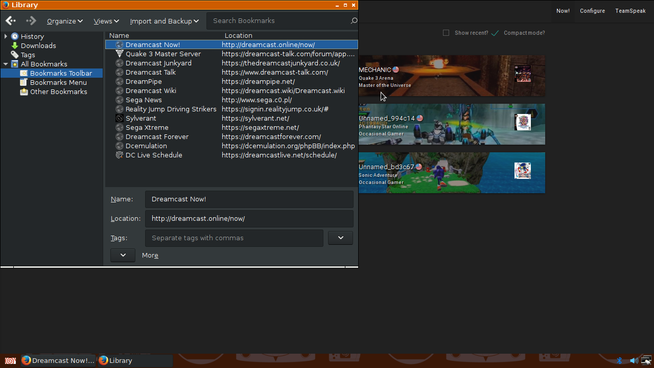Click the Unnamed_bd3c67 player name

pyautogui.click(x=386, y=167)
